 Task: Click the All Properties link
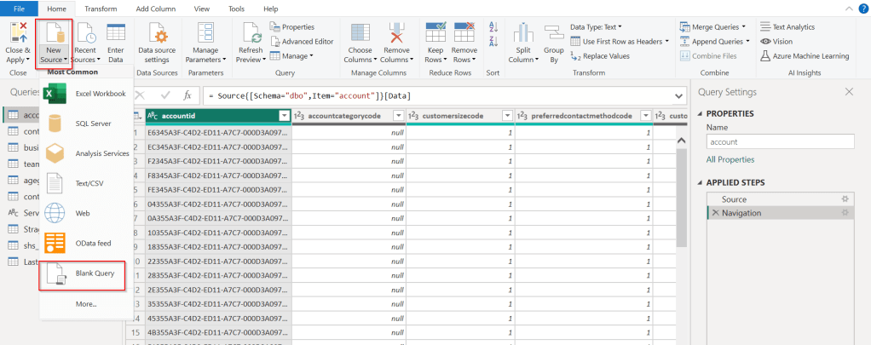click(730, 159)
